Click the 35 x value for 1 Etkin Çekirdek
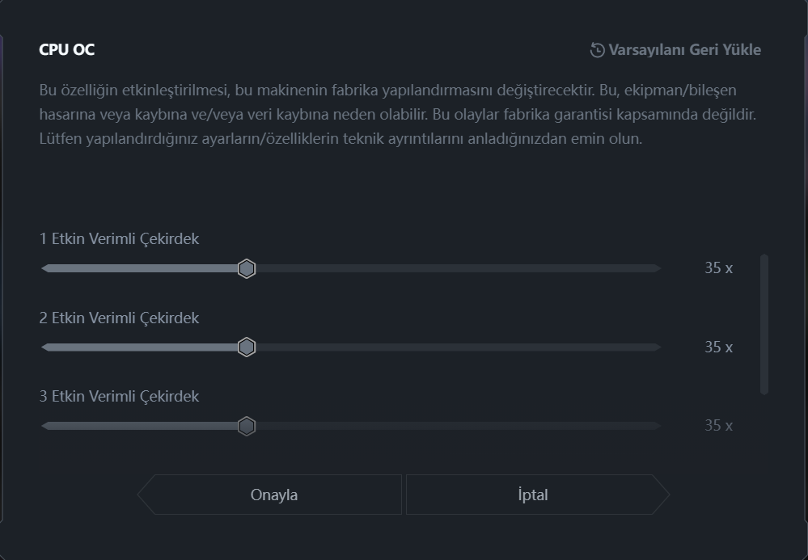808x560 pixels. coord(718,268)
